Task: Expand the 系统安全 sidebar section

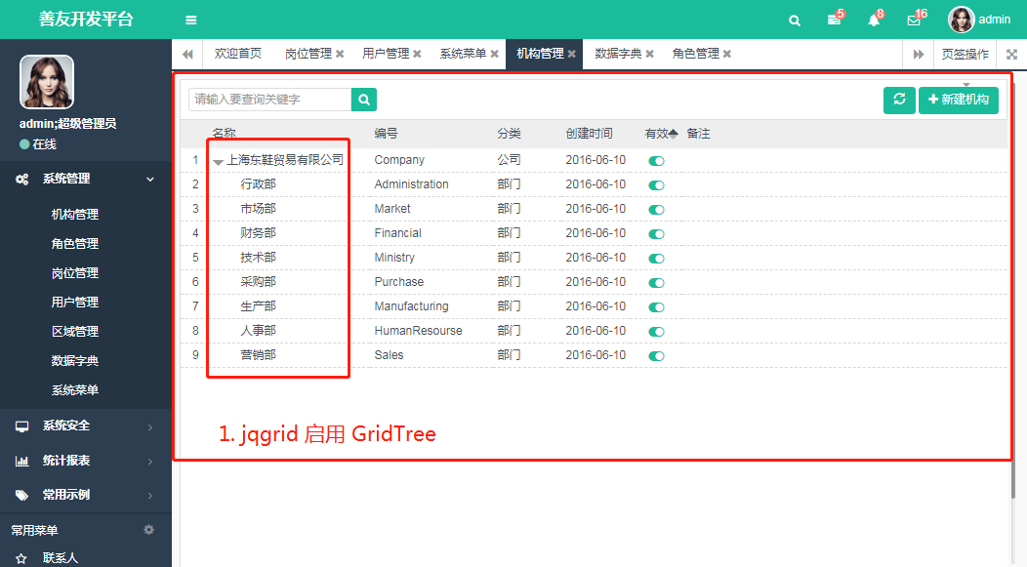Action: 150,426
